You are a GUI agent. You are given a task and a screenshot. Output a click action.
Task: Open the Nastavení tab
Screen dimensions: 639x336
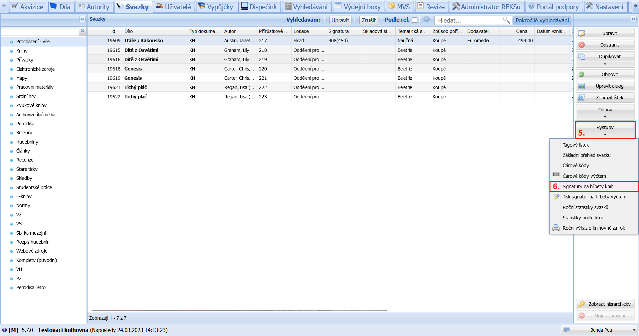[x=605, y=7]
